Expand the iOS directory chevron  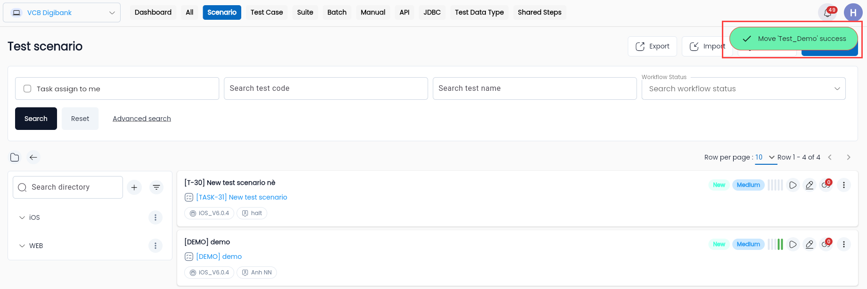click(x=22, y=217)
